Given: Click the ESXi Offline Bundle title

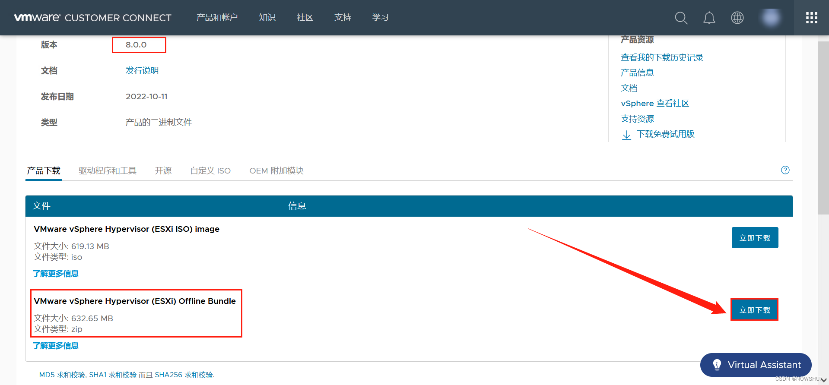Looking at the screenshot, I should point(135,301).
